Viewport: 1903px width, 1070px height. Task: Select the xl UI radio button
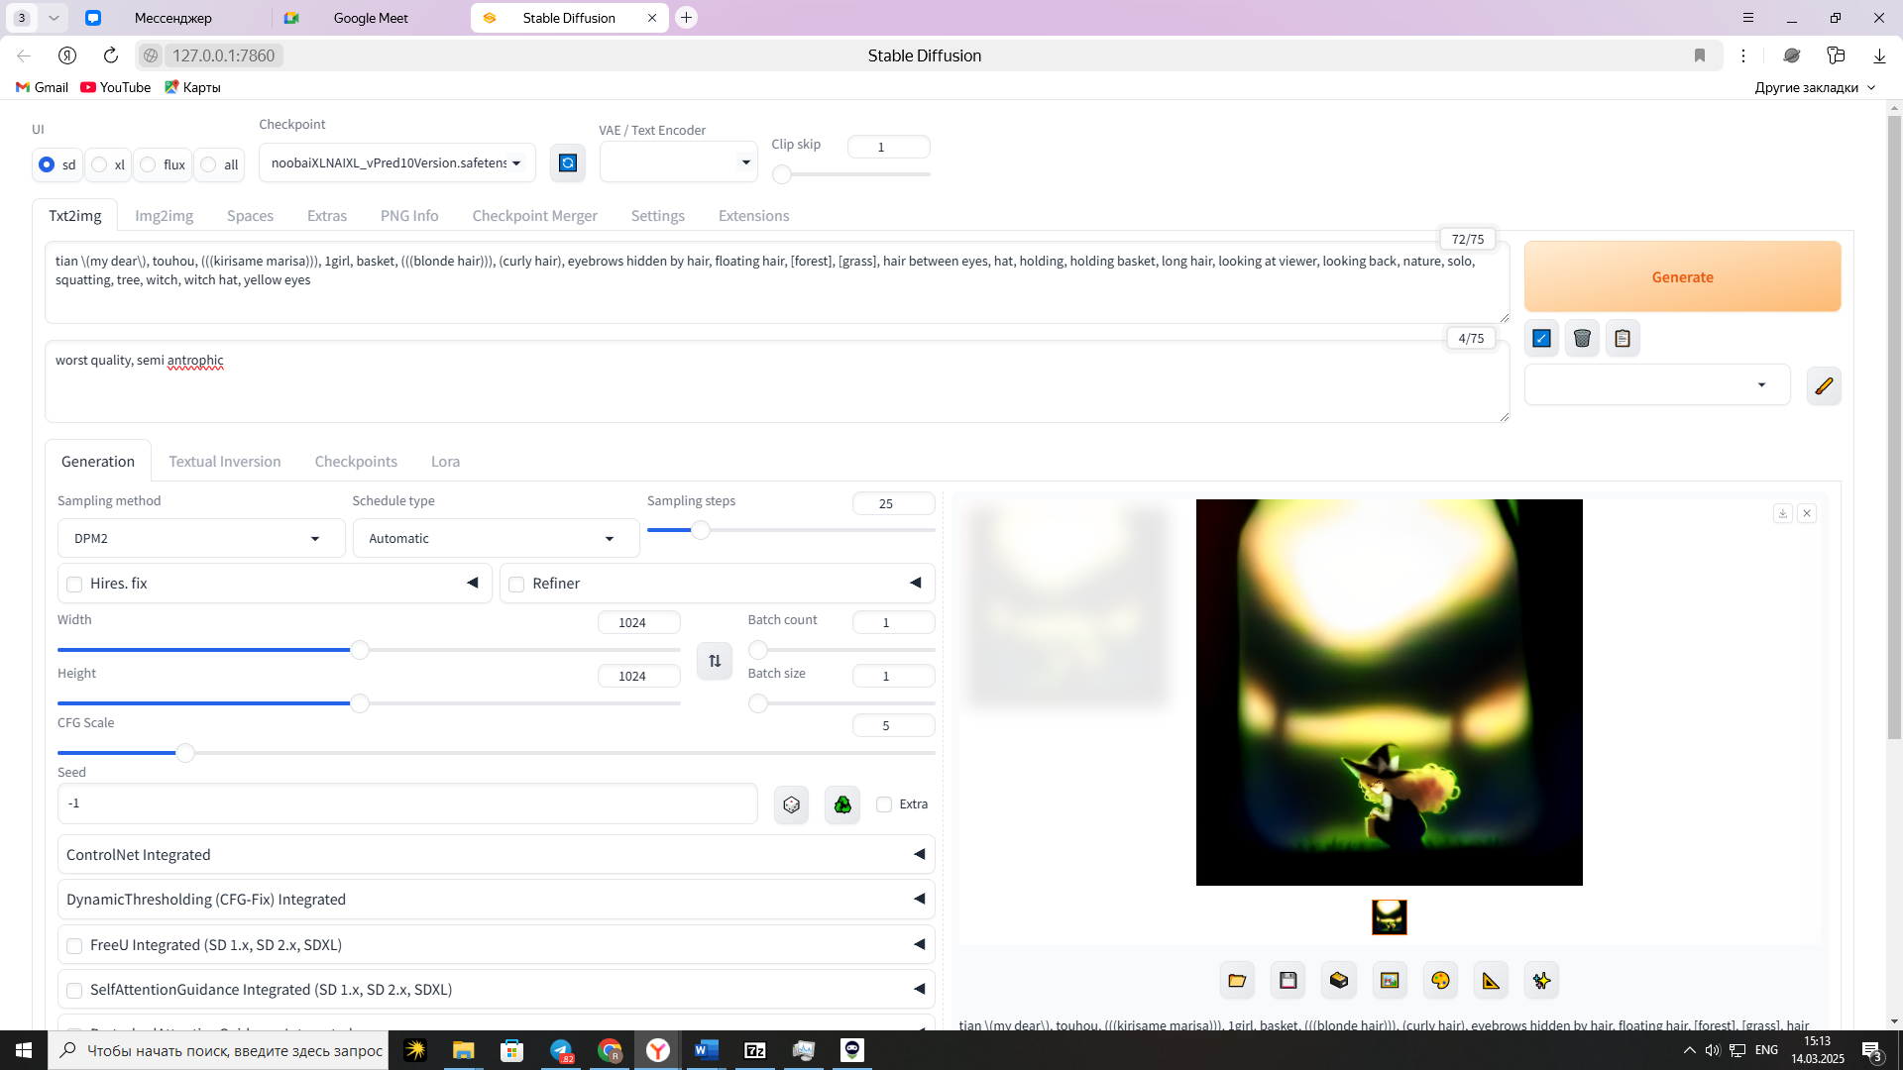tap(99, 164)
